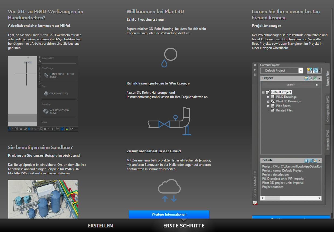Image resolution: width=334 pixels, height=232 pixels.
Task: Click the Project name: Default Project line
Action: click(x=282, y=170)
